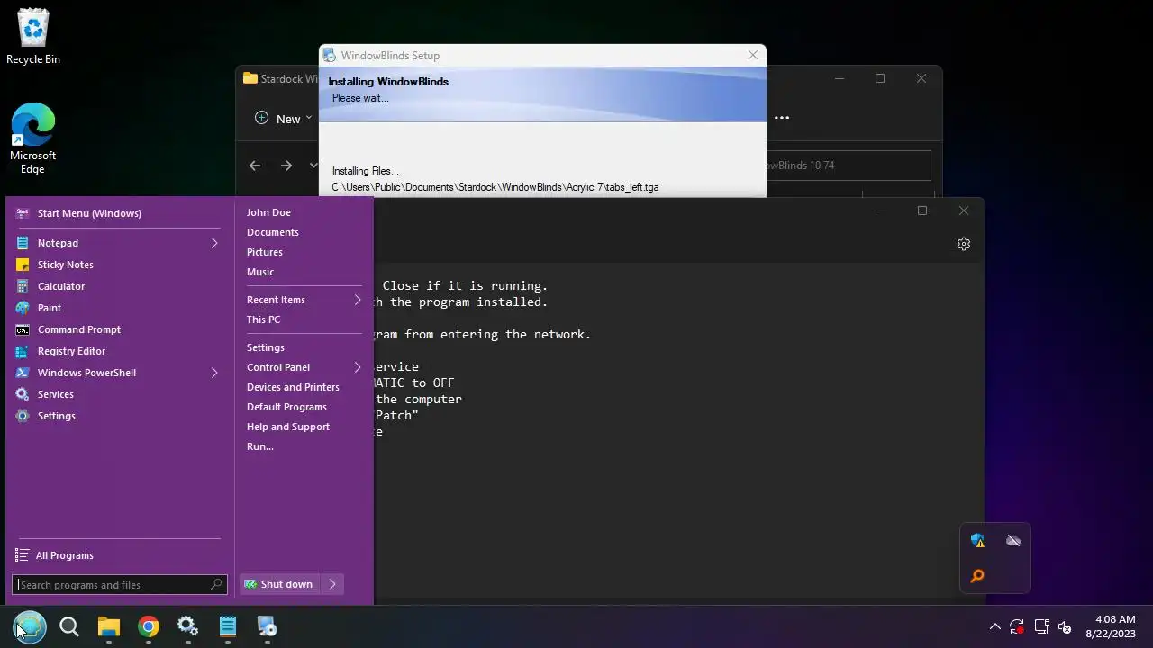Click the tabs_left.tga file path text
This screenshot has width=1153, height=648.
[495, 187]
